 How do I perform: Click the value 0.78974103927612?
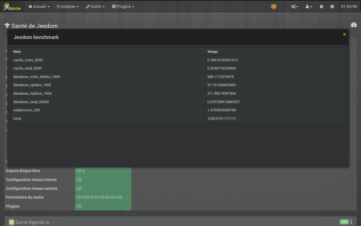pyautogui.click(x=223, y=60)
